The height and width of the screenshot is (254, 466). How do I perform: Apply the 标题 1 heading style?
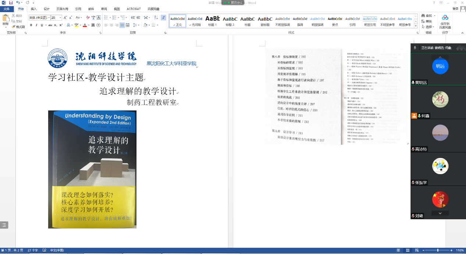point(213,21)
